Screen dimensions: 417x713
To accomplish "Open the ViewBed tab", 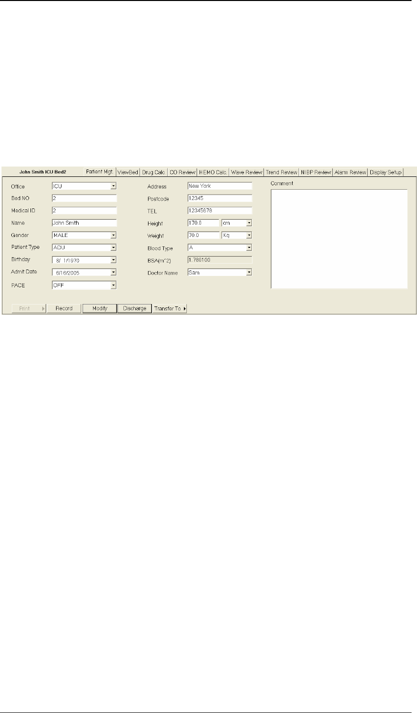I will [x=128, y=172].
